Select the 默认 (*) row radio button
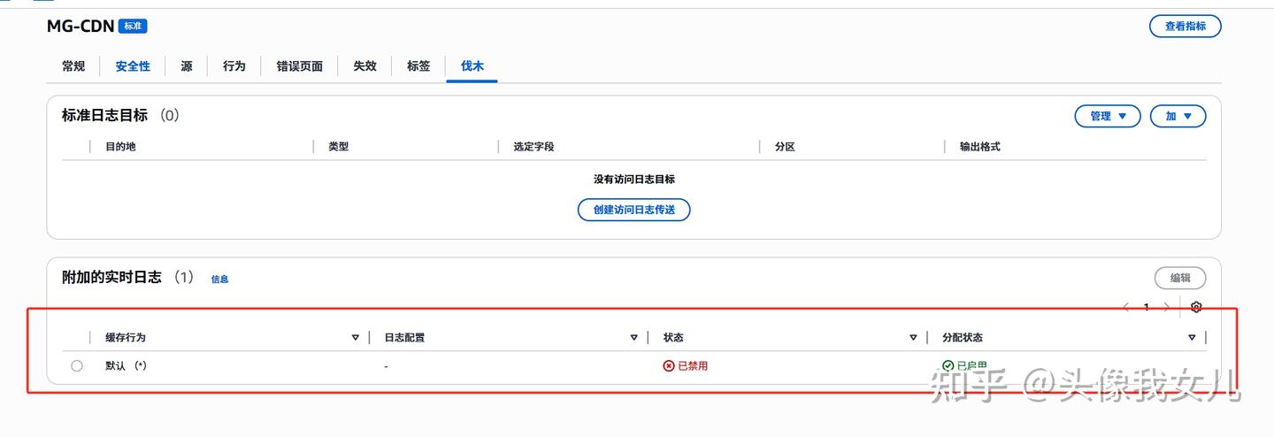The width and height of the screenshot is (1274, 437). [x=77, y=365]
